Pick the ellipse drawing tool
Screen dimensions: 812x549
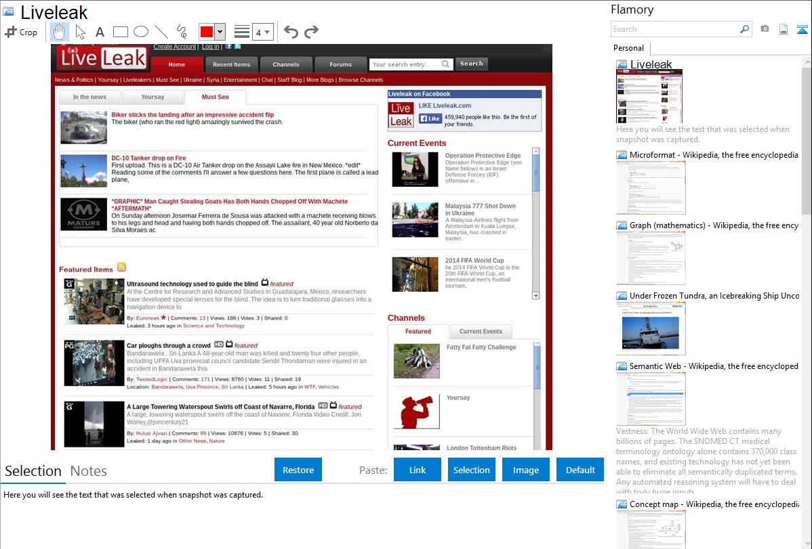141,32
